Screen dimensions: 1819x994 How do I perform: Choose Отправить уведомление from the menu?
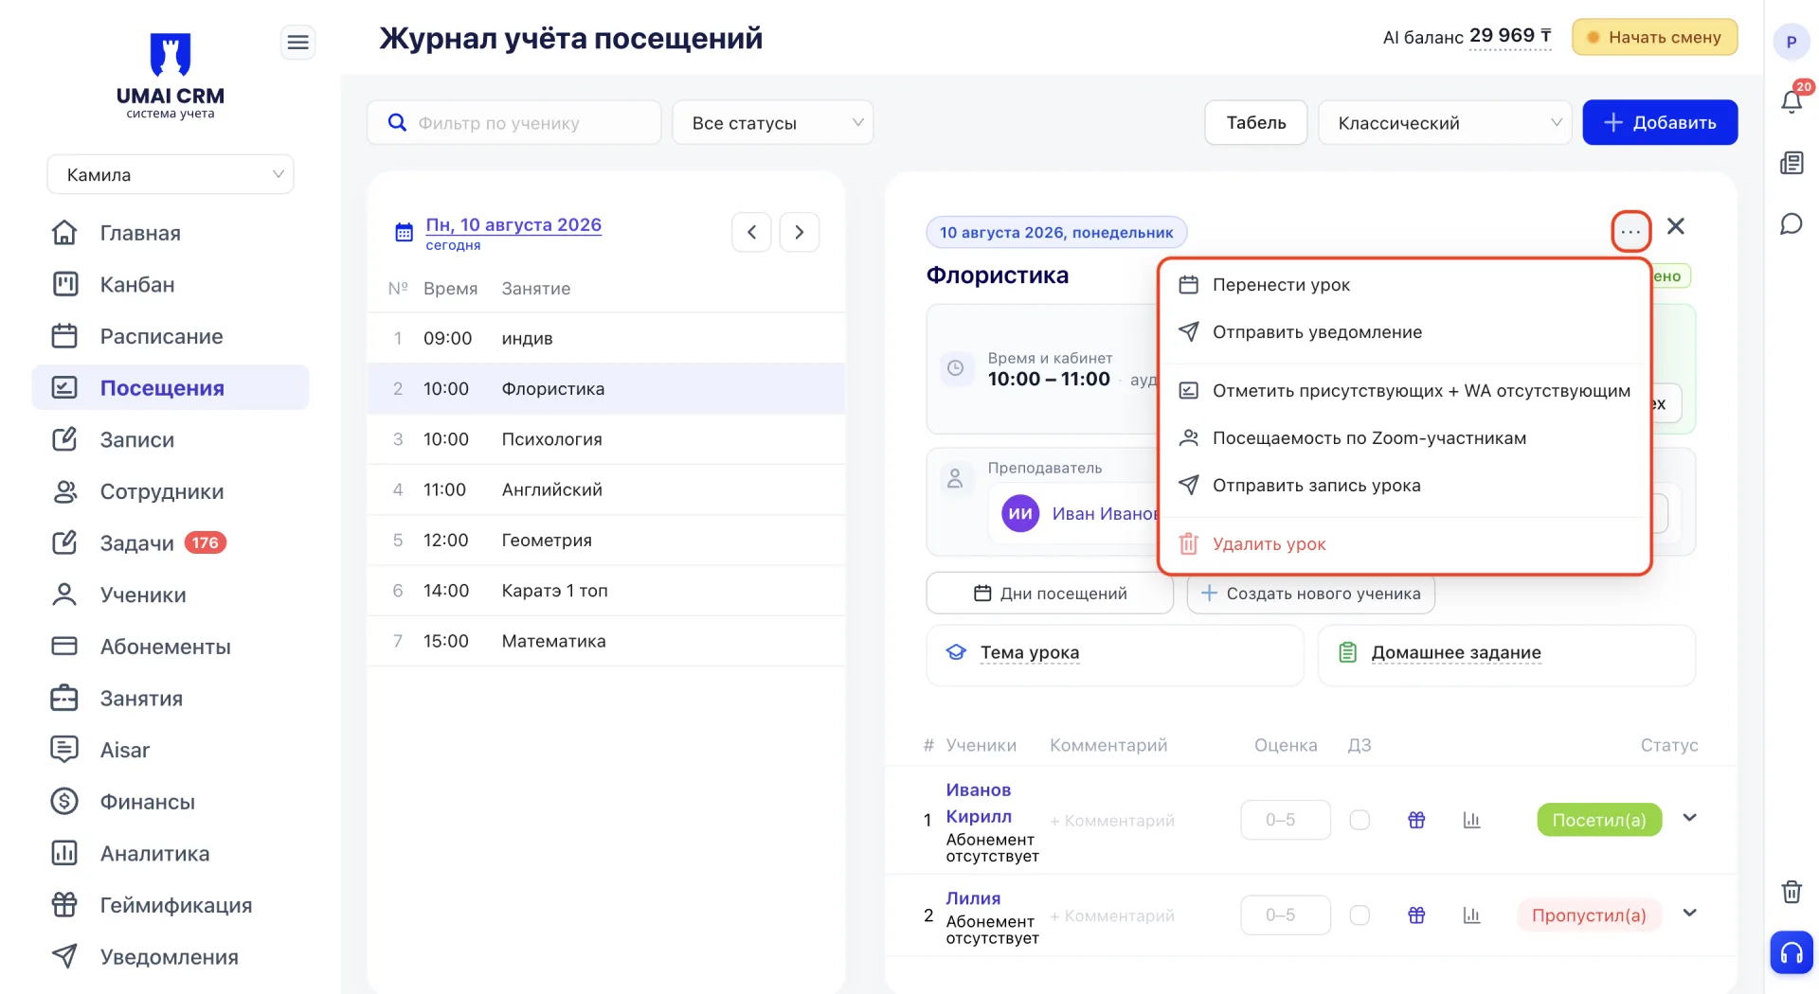point(1405,332)
